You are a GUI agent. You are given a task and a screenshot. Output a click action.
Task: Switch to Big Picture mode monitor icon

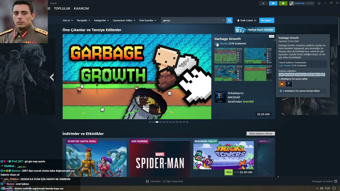point(319,3)
